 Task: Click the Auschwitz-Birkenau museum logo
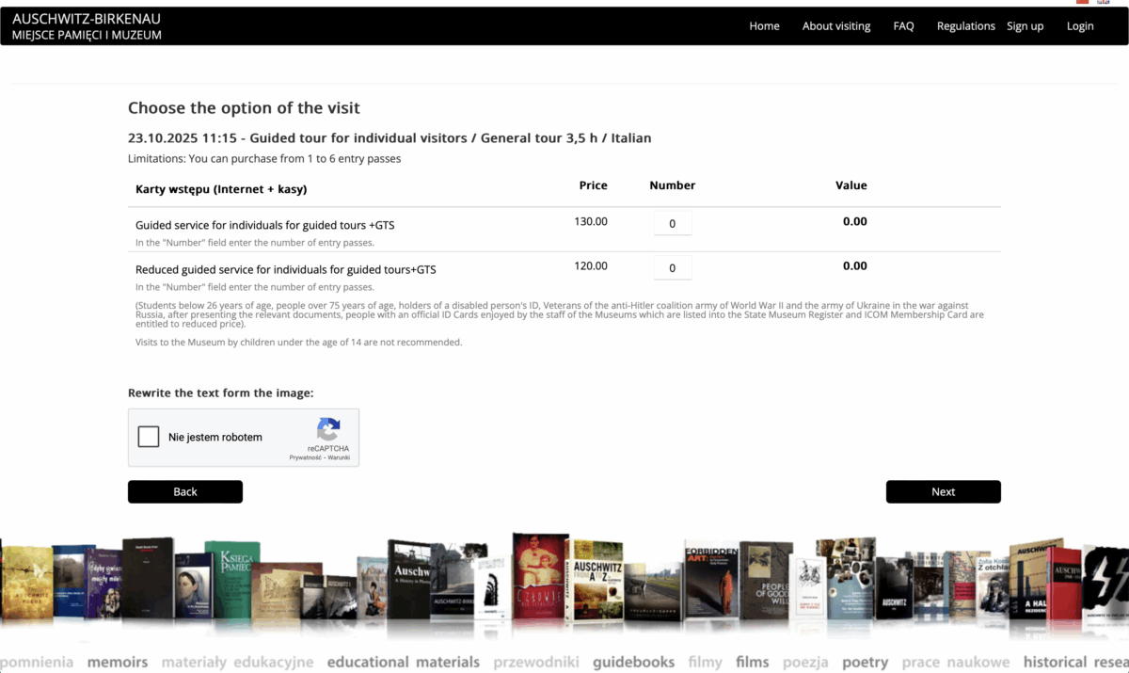(87, 26)
